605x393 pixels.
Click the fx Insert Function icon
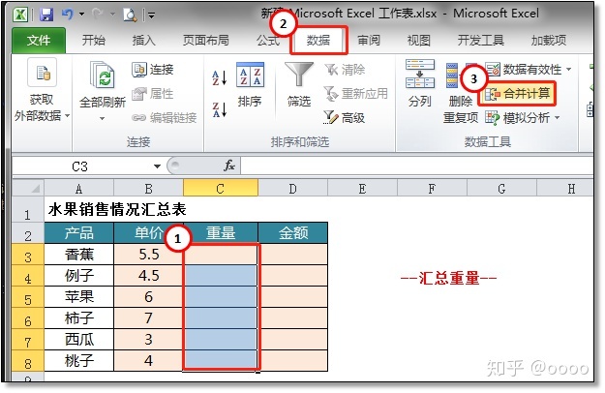[x=229, y=166]
